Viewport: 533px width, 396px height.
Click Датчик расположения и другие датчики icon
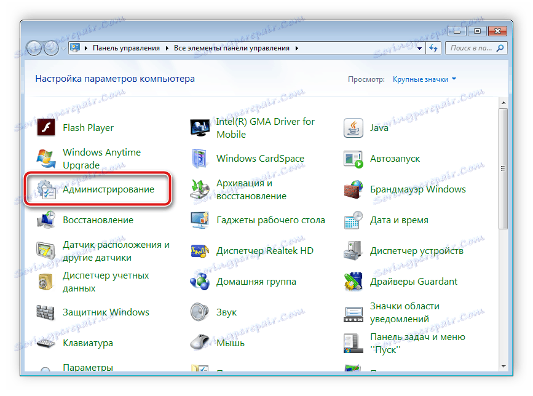click(46, 251)
